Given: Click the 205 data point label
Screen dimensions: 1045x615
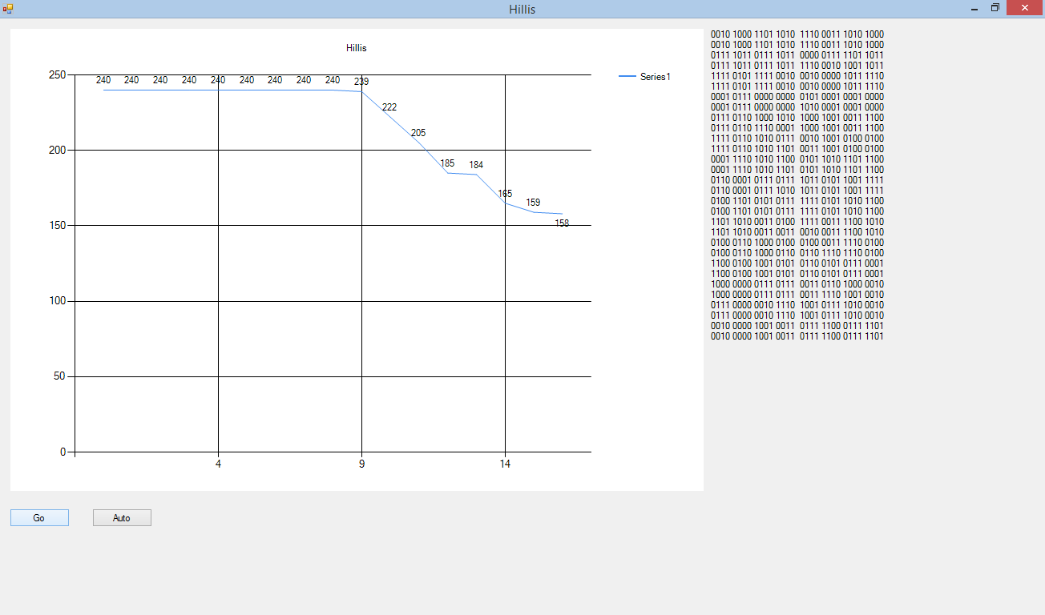Looking at the screenshot, I should (x=418, y=133).
